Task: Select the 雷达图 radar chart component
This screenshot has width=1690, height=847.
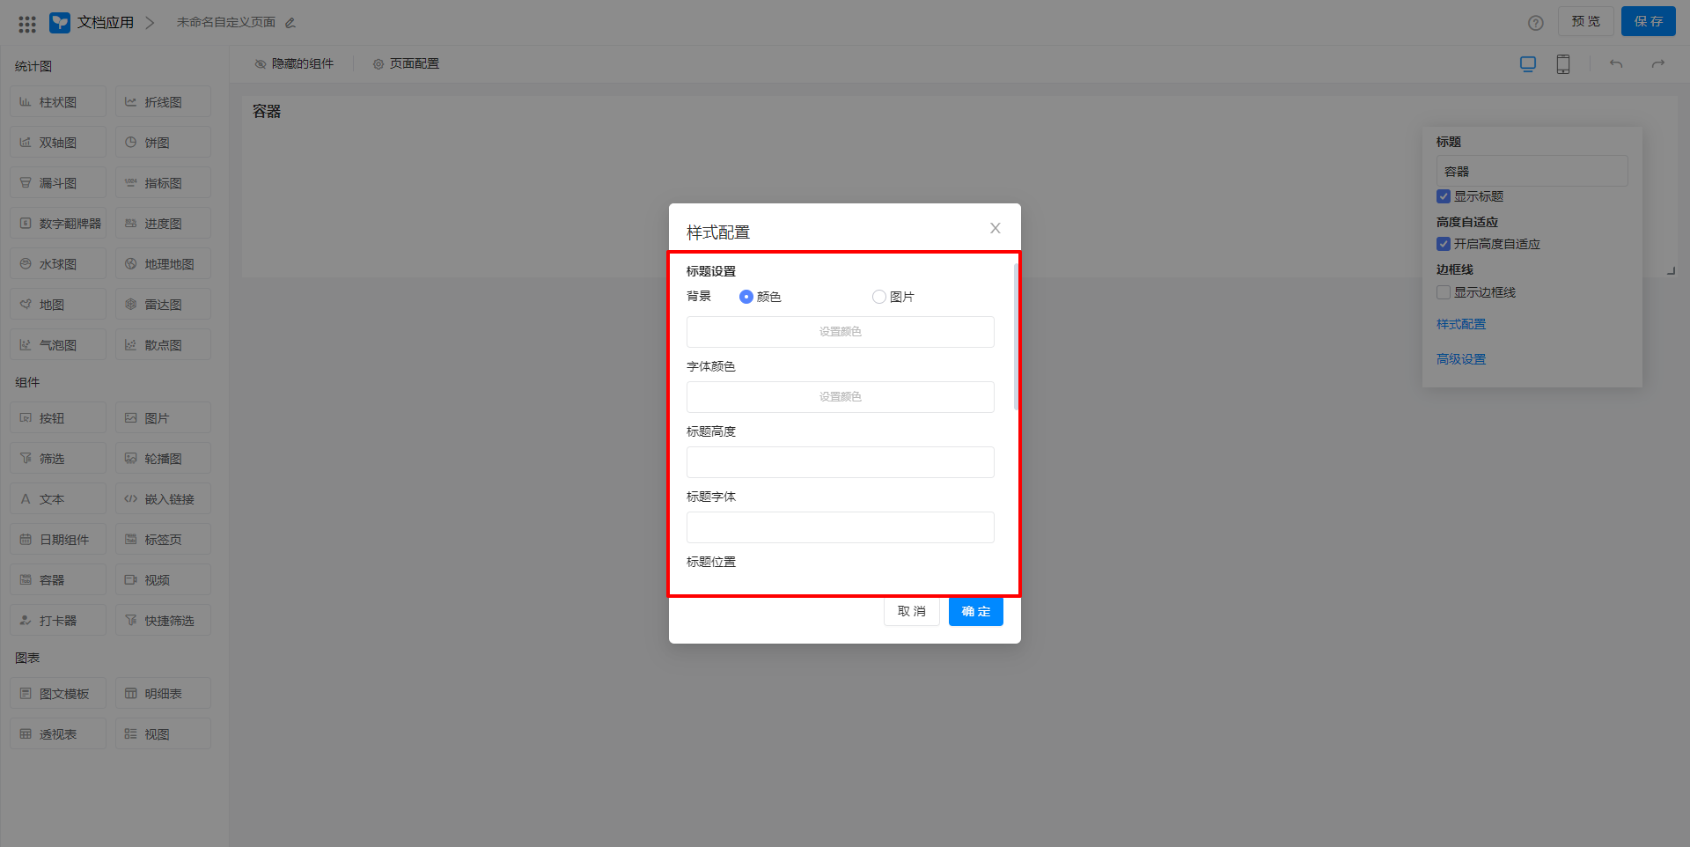Action: click(162, 304)
